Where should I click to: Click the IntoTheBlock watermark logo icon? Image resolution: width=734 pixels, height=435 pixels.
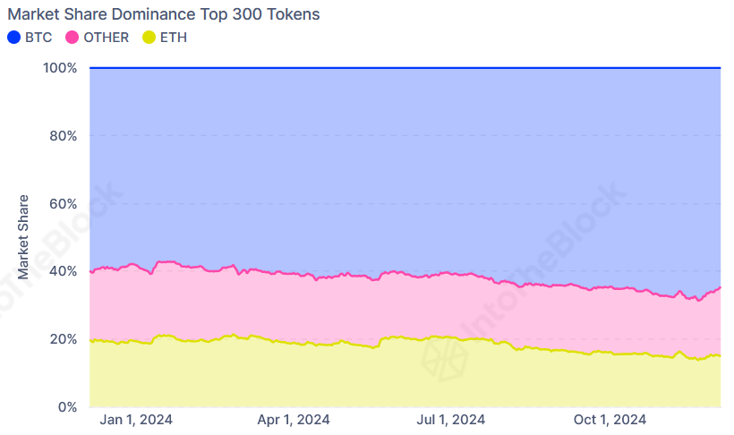(445, 355)
